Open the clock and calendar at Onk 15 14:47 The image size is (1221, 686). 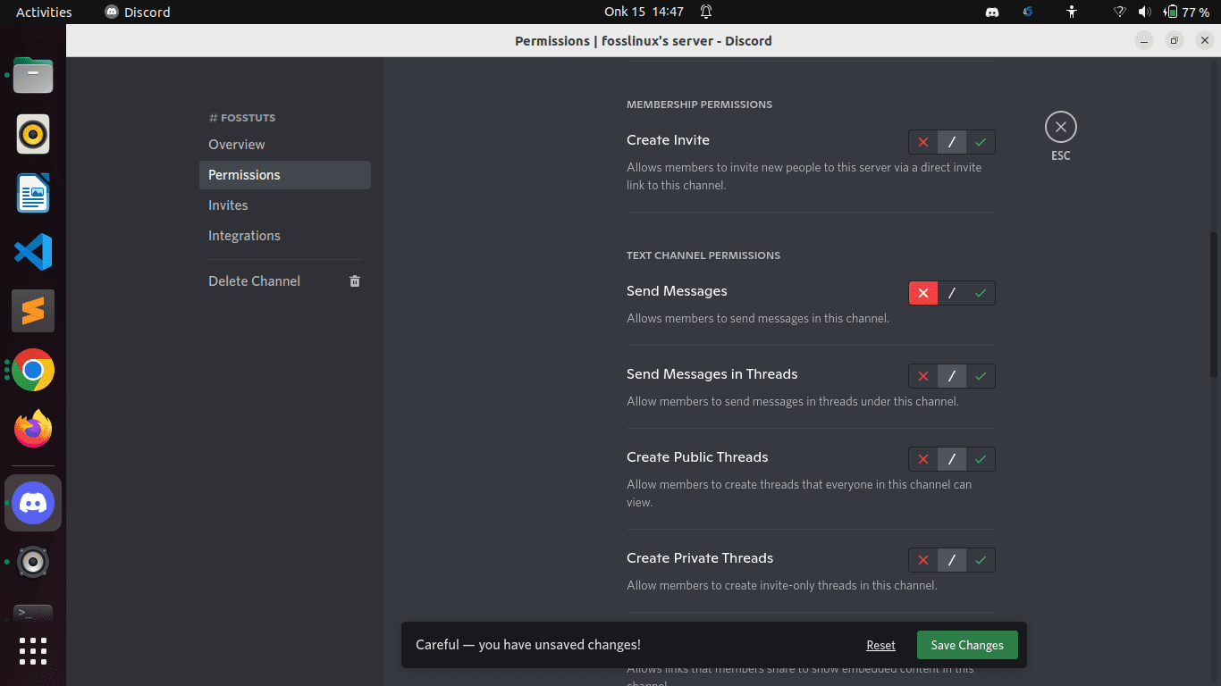[644, 12]
